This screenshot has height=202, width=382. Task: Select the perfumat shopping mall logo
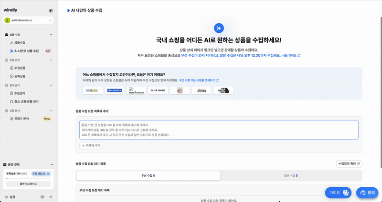[137, 91]
